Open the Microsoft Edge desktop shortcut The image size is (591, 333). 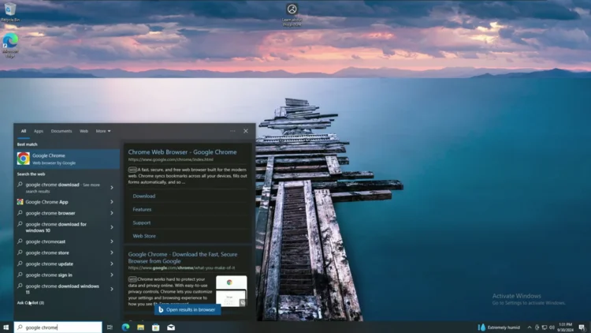[10, 45]
